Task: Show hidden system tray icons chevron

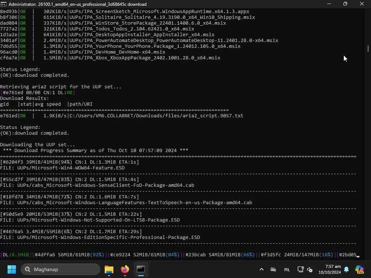Action: (262, 269)
